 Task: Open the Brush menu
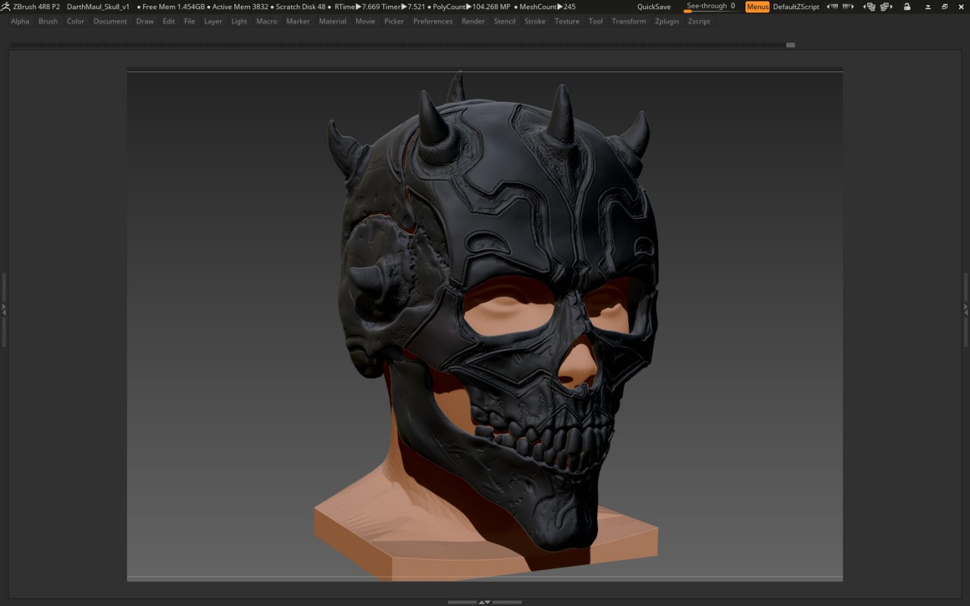point(48,21)
